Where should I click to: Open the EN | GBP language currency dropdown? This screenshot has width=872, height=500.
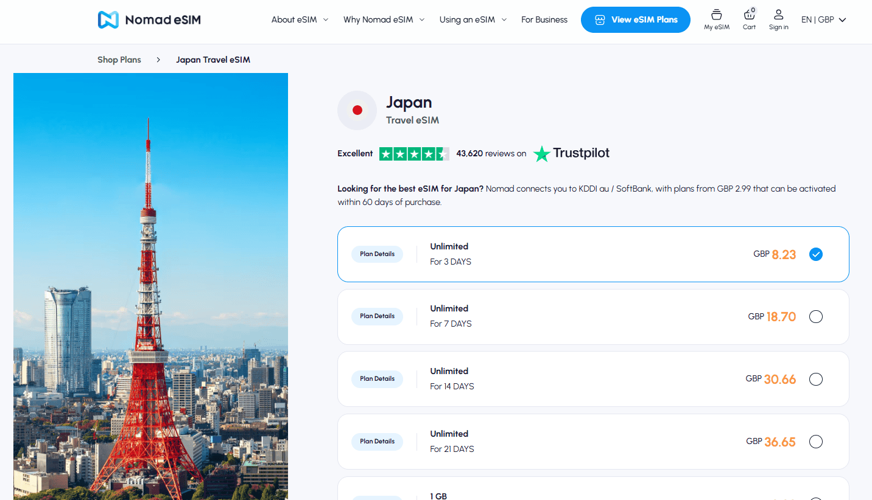pos(824,19)
